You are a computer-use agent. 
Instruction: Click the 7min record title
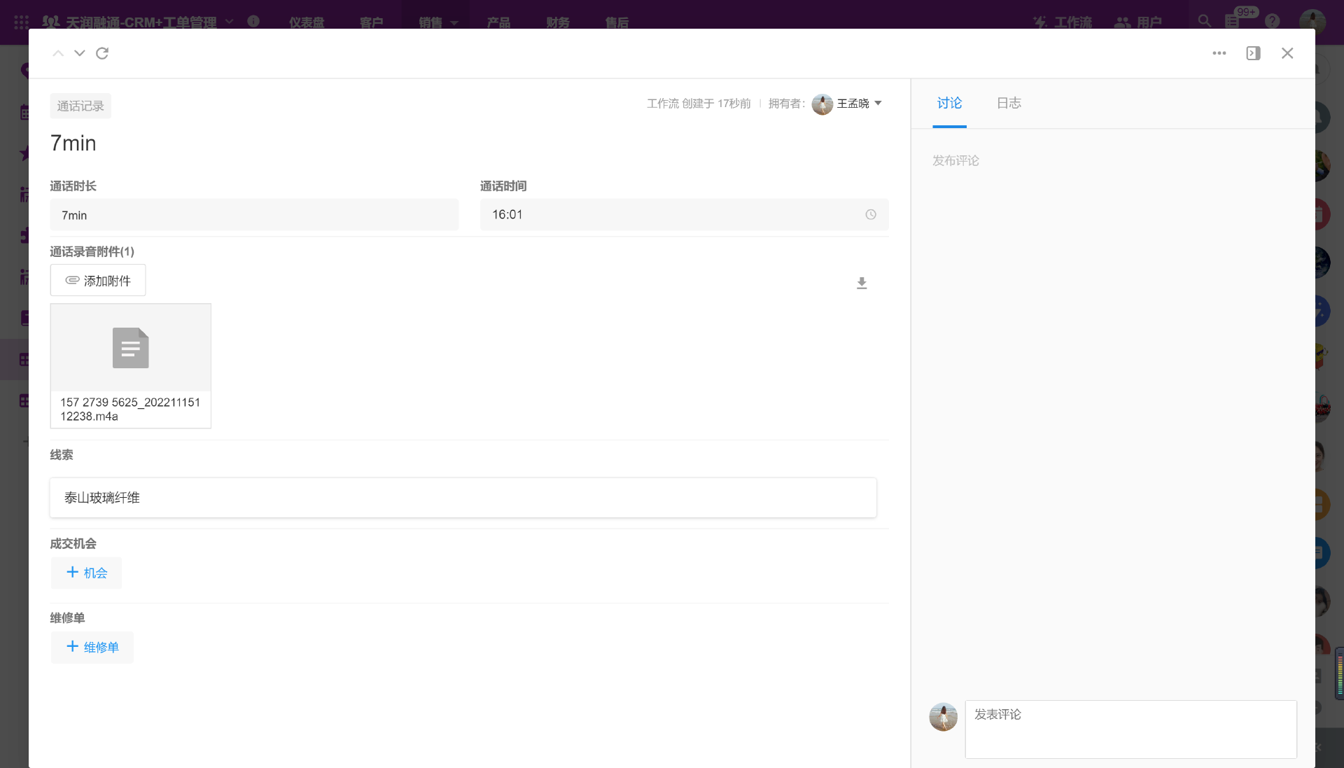click(x=73, y=144)
